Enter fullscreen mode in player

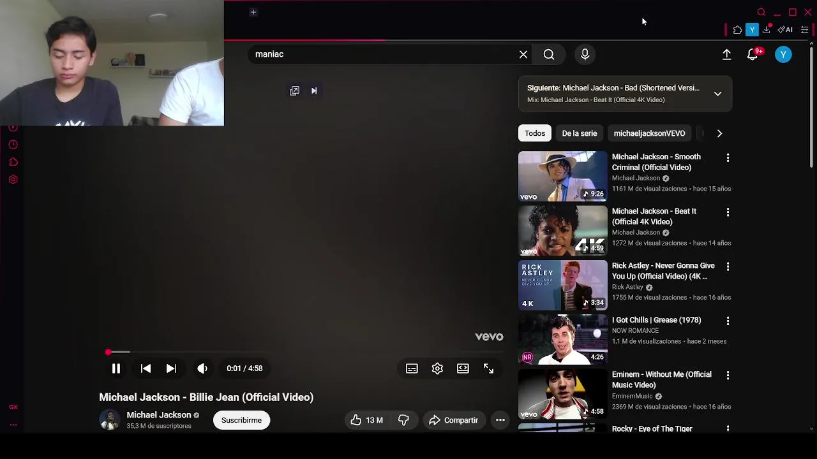(488, 368)
